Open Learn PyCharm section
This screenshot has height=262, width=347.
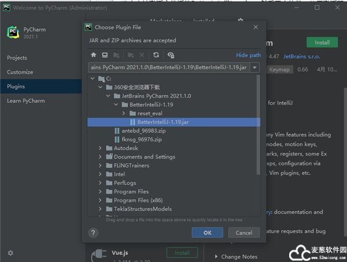(x=26, y=101)
